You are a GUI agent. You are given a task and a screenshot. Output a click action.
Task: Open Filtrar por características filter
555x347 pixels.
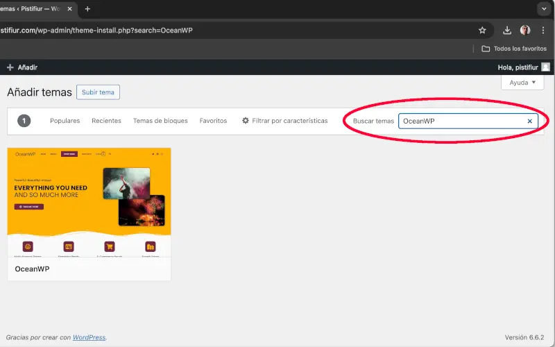click(x=284, y=121)
